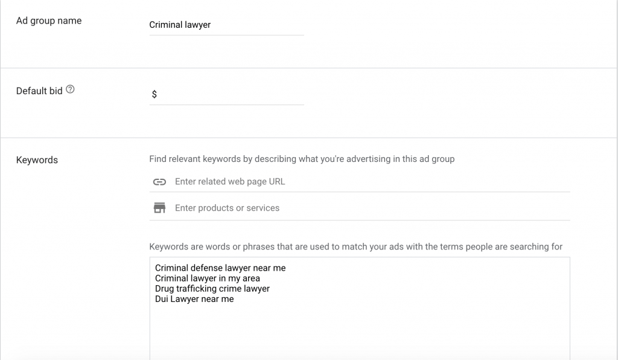
Task: Select the 'Enter products or services' field
Action: coord(368,208)
